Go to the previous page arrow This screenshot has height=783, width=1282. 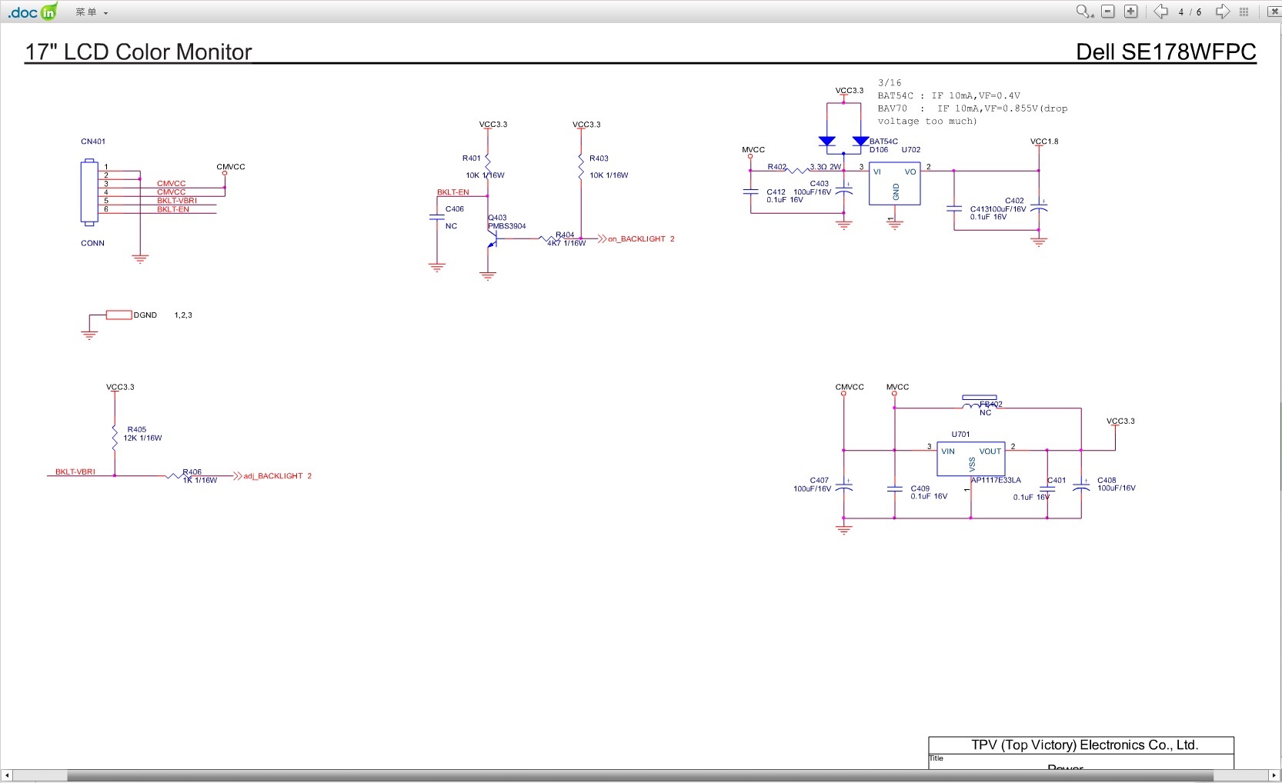coord(1160,12)
